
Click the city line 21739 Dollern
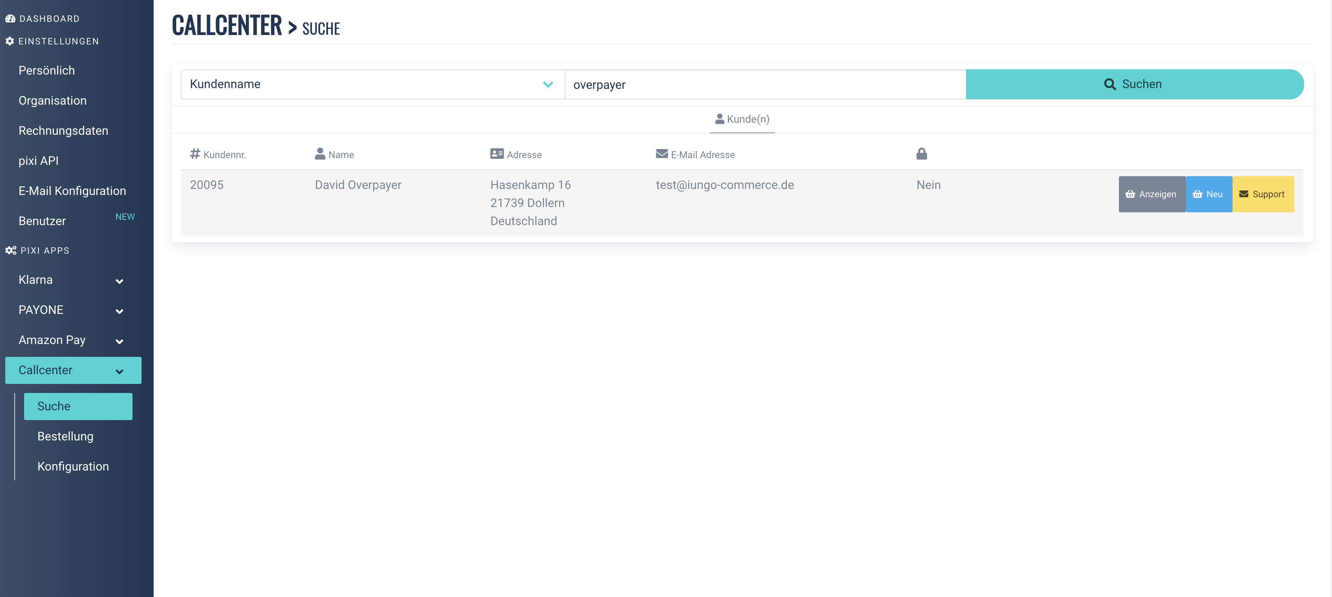(x=527, y=203)
